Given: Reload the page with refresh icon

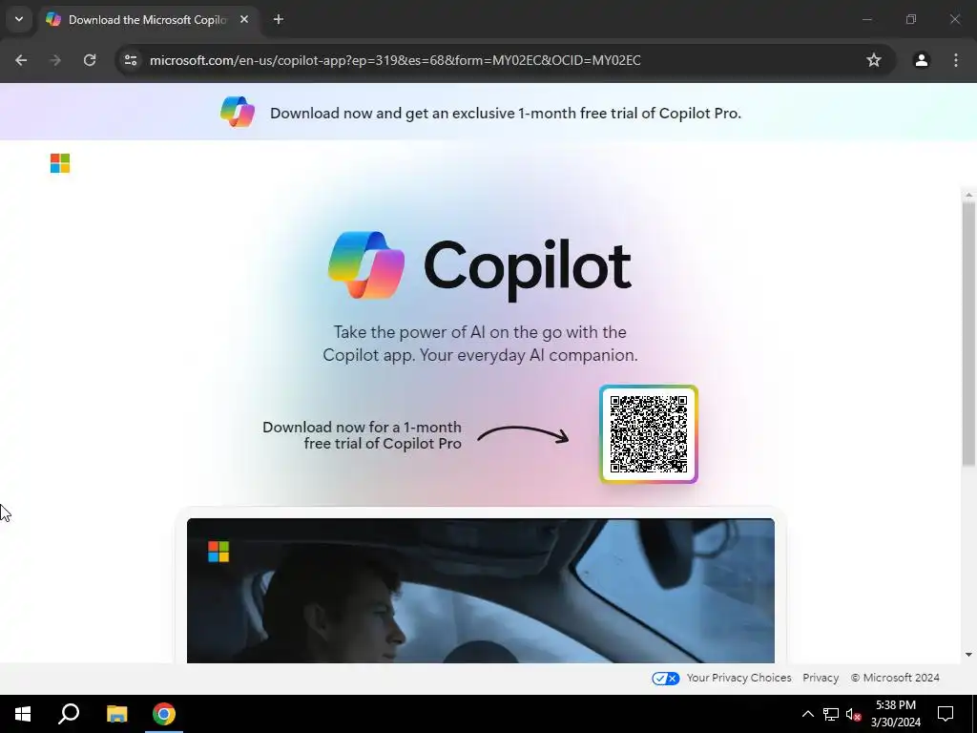Looking at the screenshot, I should click(x=90, y=60).
